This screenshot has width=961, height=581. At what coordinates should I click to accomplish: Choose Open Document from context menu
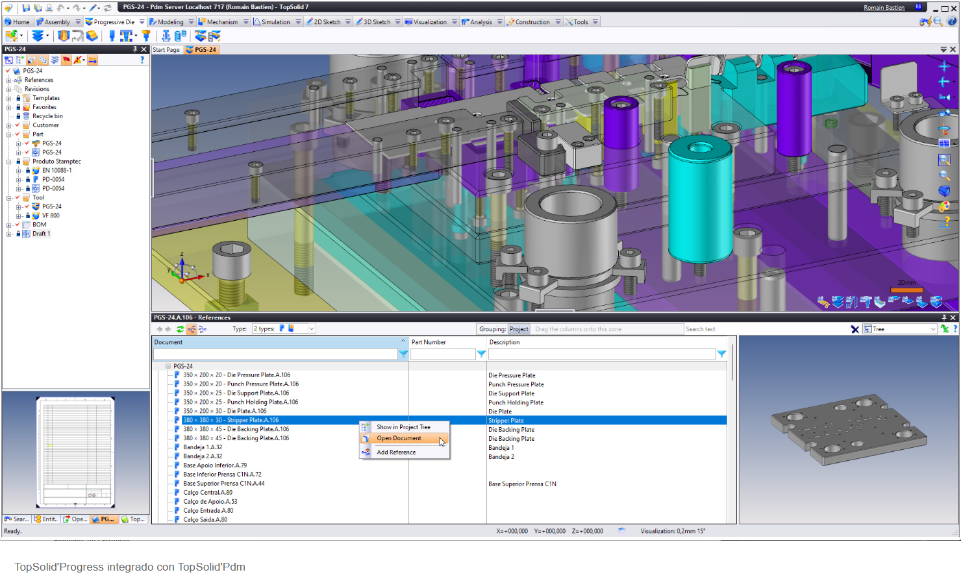(x=399, y=438)
